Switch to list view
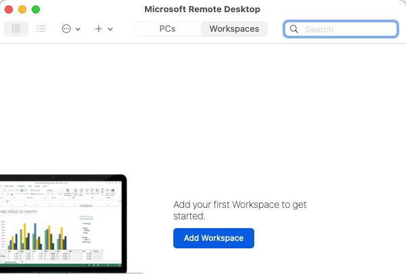 41,29
